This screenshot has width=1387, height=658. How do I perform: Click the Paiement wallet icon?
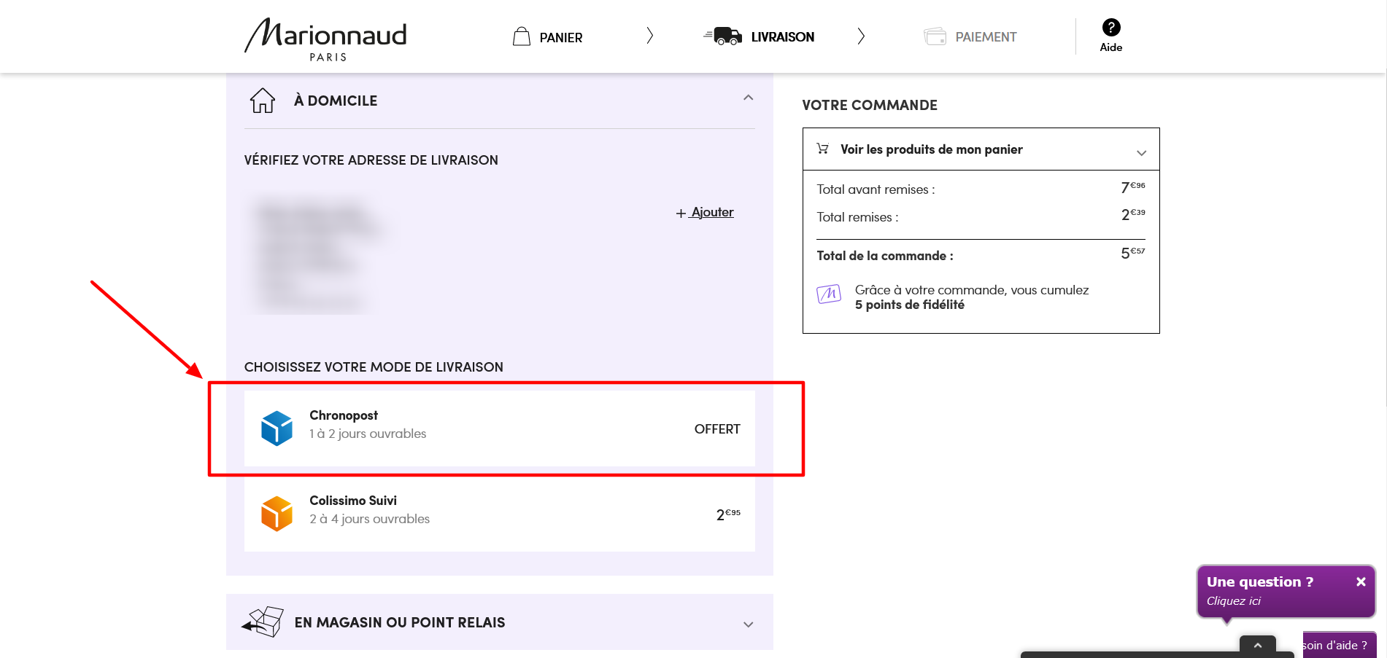pos(935,36)
